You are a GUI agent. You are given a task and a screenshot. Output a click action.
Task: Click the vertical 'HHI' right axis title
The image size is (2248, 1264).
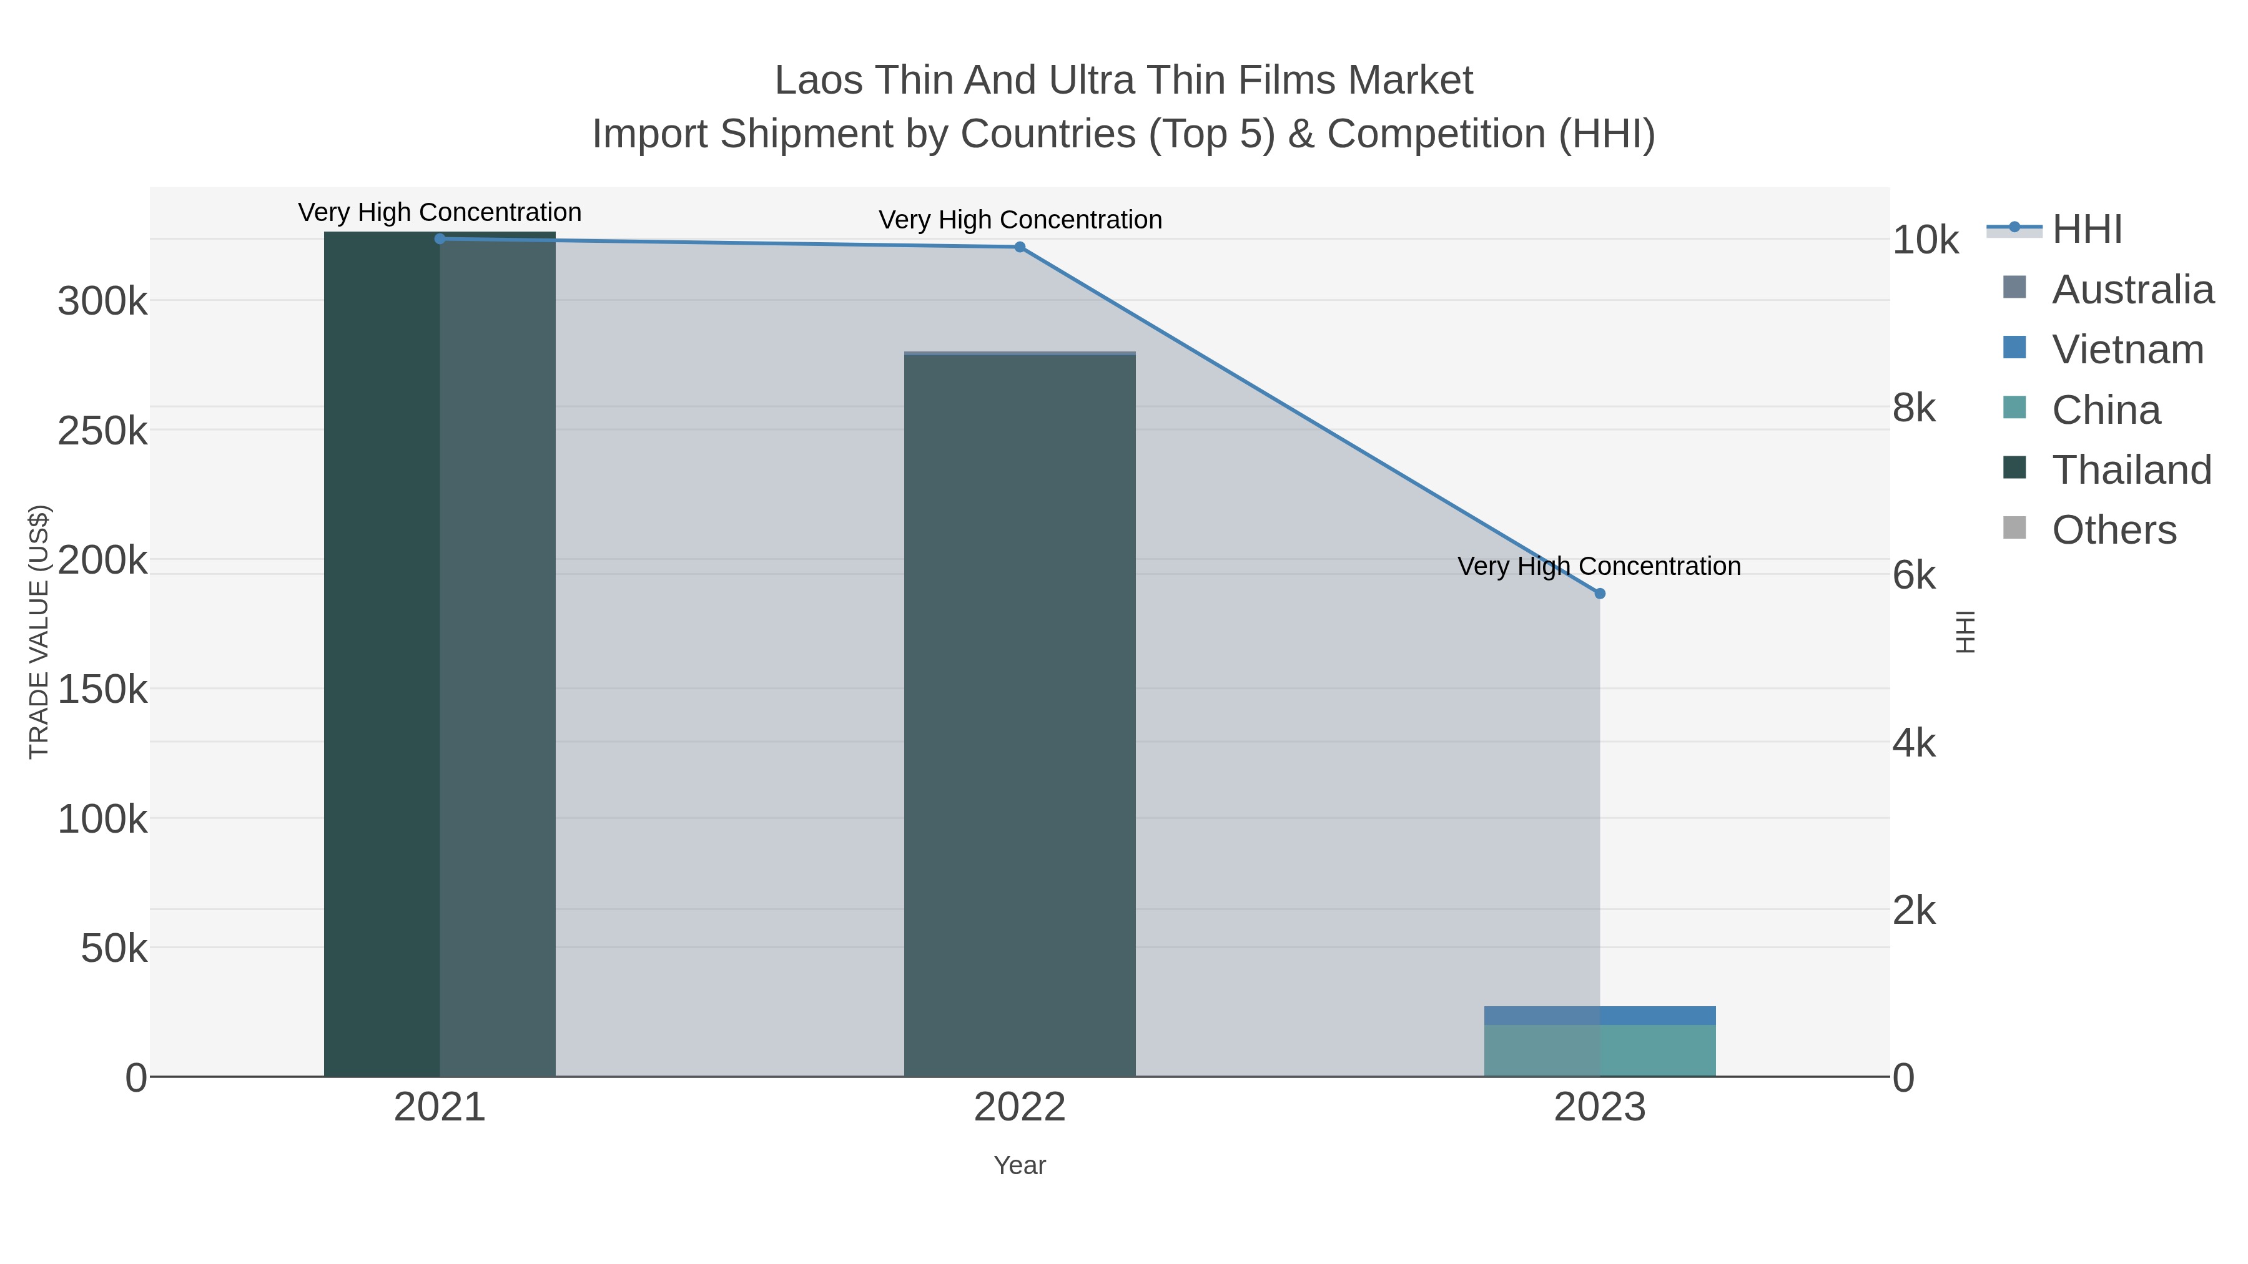pos(1965,632)
